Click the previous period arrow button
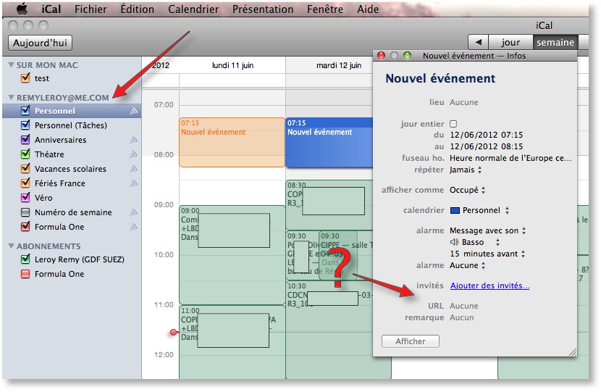 click(478, 42)
